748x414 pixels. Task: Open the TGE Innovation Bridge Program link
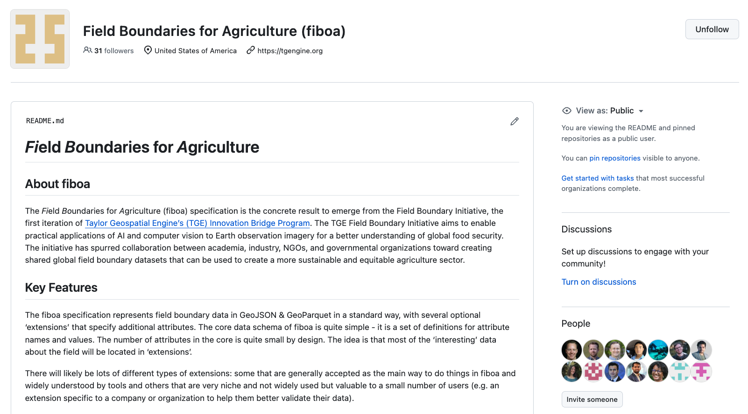pyautogui.click(x=197, y=223)
